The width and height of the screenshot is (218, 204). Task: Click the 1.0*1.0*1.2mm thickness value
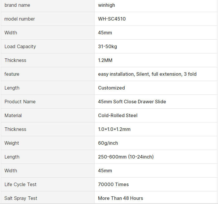pyautogui.click(x=114, y=129)
